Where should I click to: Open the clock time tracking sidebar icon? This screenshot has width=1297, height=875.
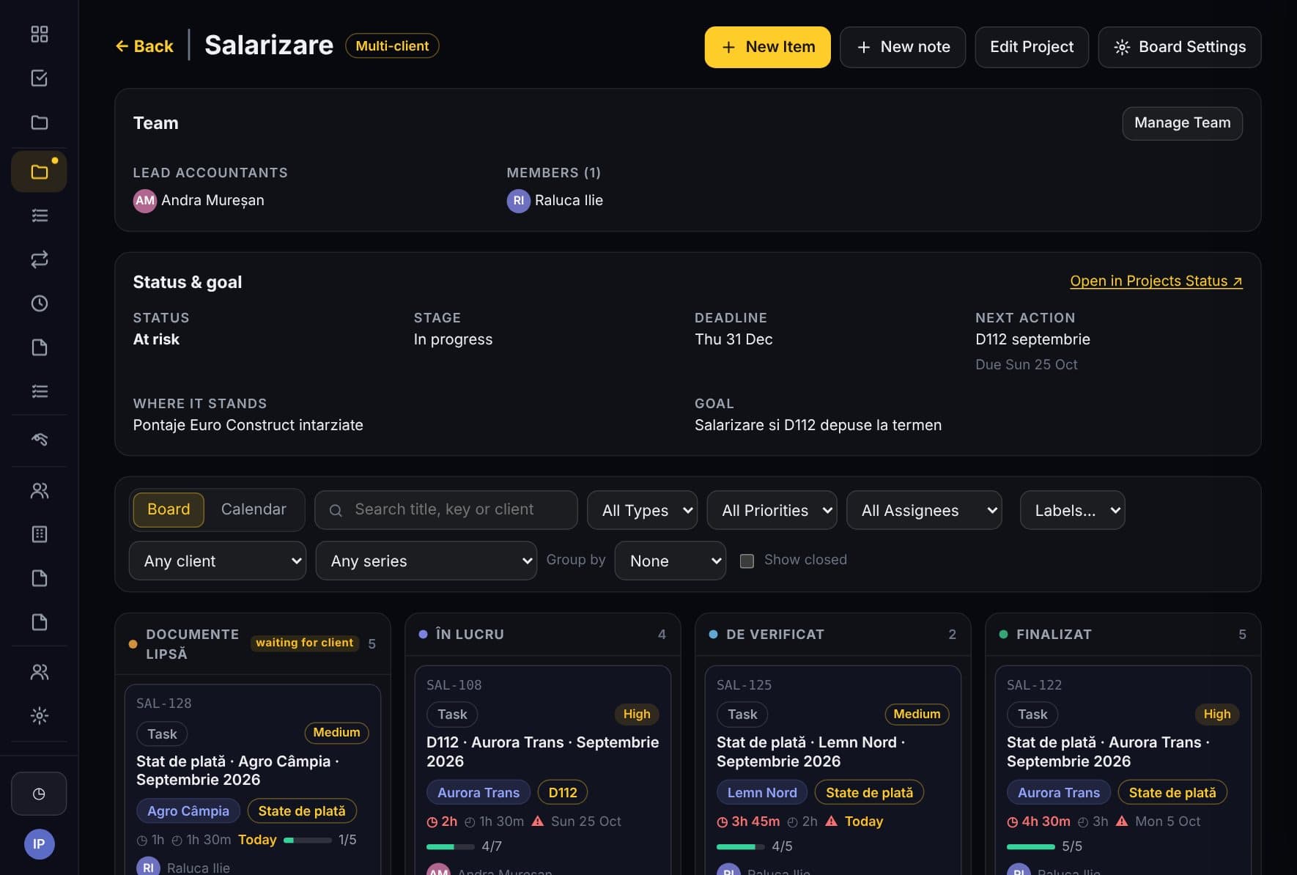click(x=39, y=303)
